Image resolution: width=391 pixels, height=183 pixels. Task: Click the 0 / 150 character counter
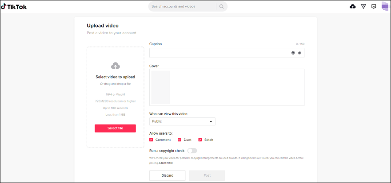coord(300,44)
